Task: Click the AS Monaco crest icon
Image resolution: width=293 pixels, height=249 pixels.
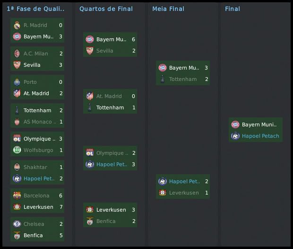Action: [x=17, y=122]
